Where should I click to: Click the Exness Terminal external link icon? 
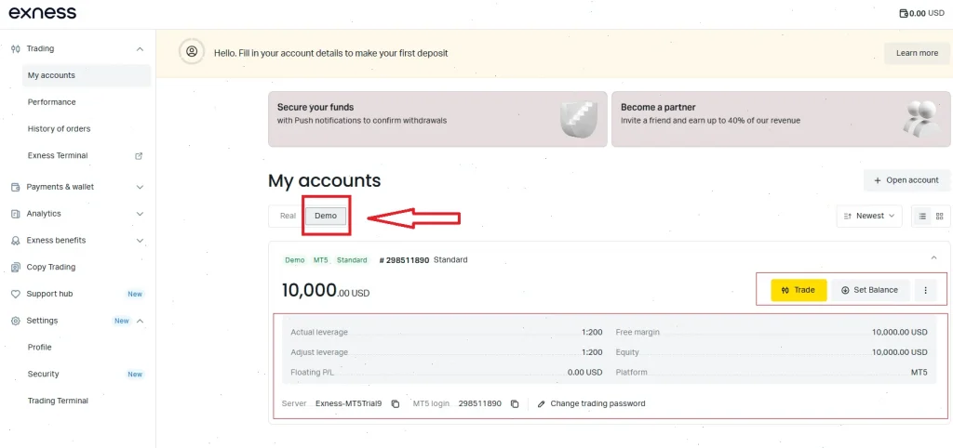tap(139, 156)
